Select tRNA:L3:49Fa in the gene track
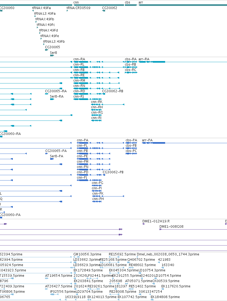Screen dimensions: 227x301 (45, 13)
